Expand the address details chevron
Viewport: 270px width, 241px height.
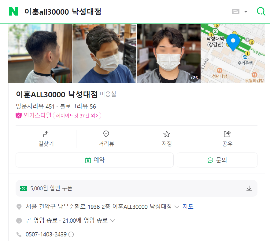click(177, 207)
